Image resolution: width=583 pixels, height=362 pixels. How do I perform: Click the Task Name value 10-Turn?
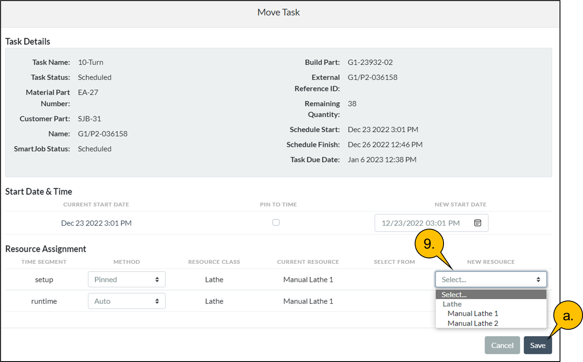coord(91,62)
